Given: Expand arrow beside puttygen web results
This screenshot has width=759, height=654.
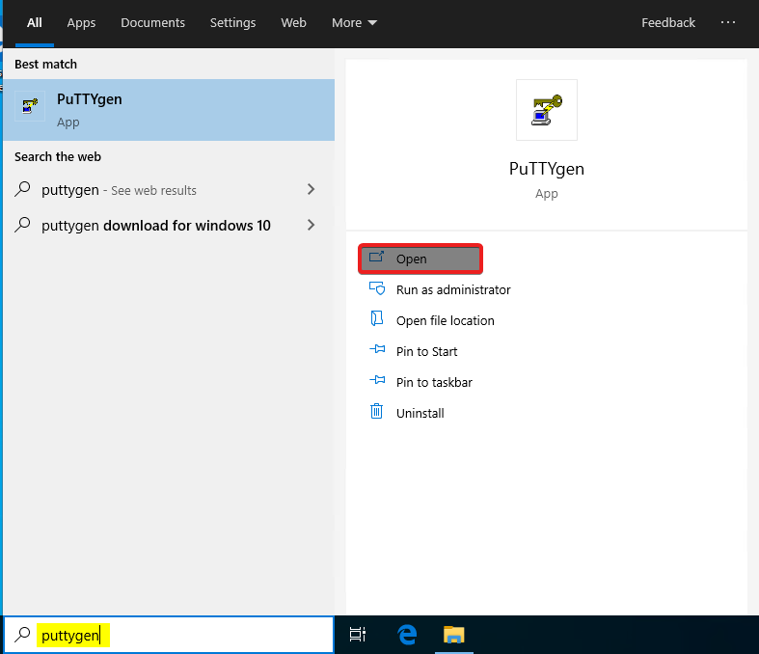Looking at the screenshot, I should pos(311,189).
